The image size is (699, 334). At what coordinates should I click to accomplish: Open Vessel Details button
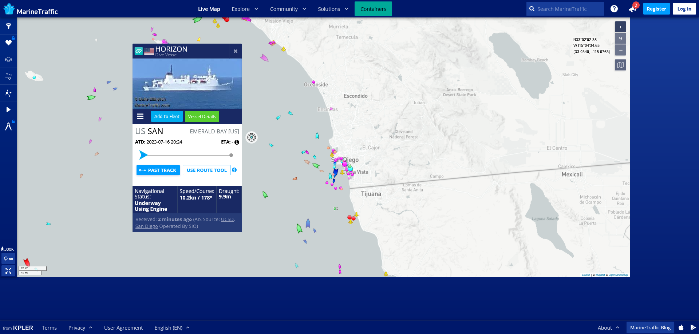pos(202,116)
